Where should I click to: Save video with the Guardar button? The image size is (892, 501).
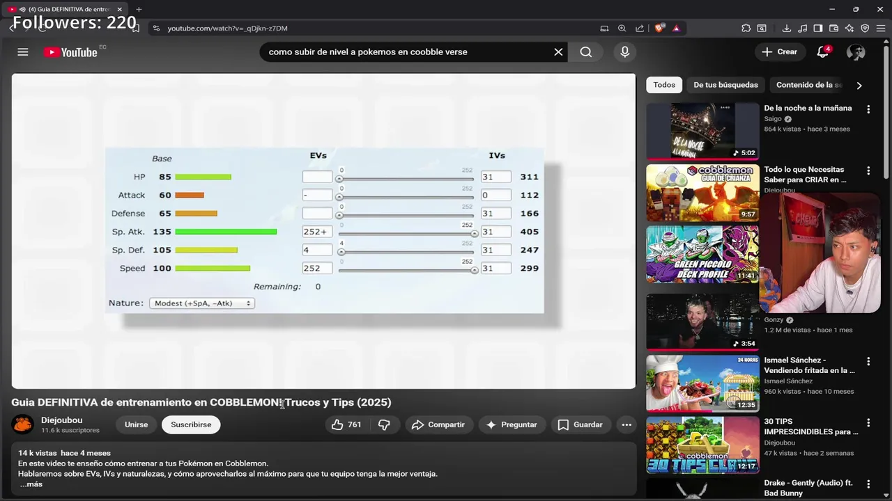580,424
